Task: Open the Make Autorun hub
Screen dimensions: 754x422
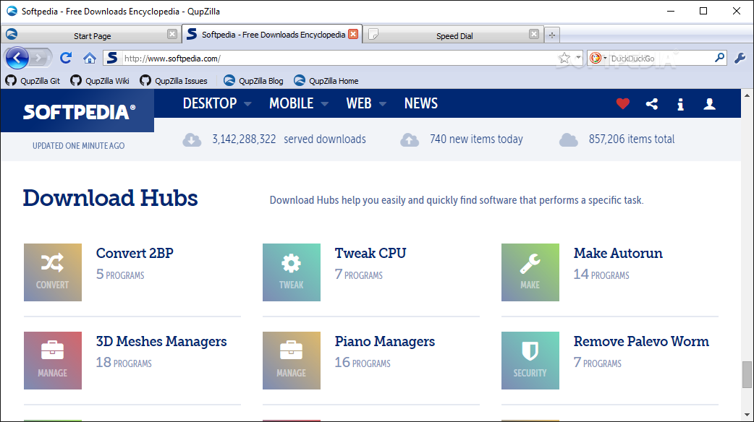Action: pyautogui.click(x=618, y=253)
